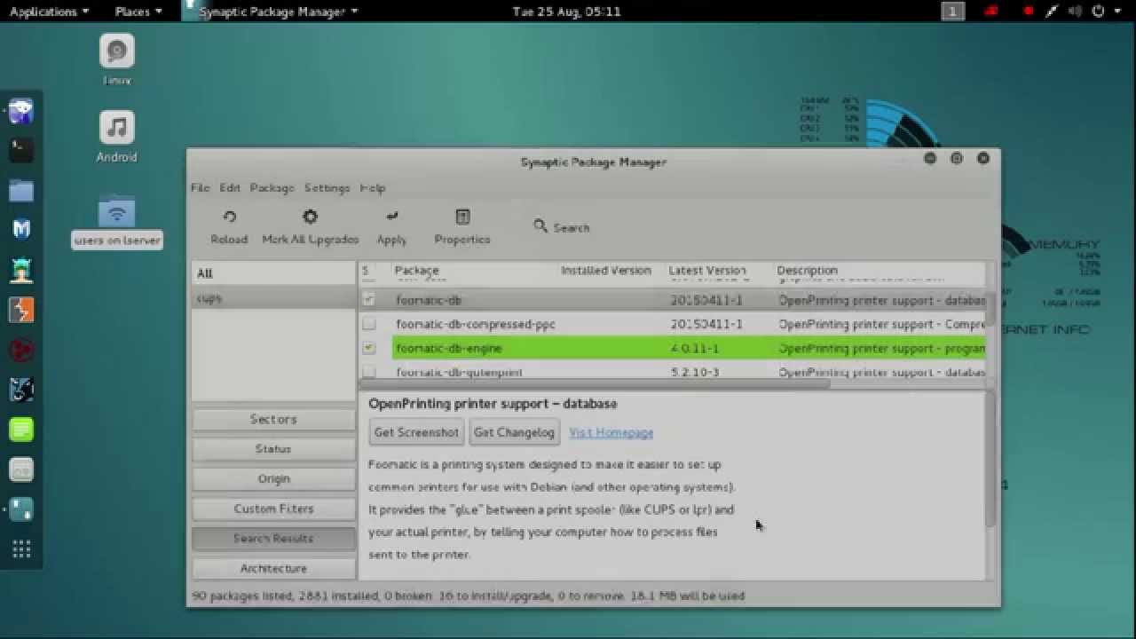Follow the Visit Homepage link
The image size is (1136, 639).
pyautogui.click(x=611, y=432)
